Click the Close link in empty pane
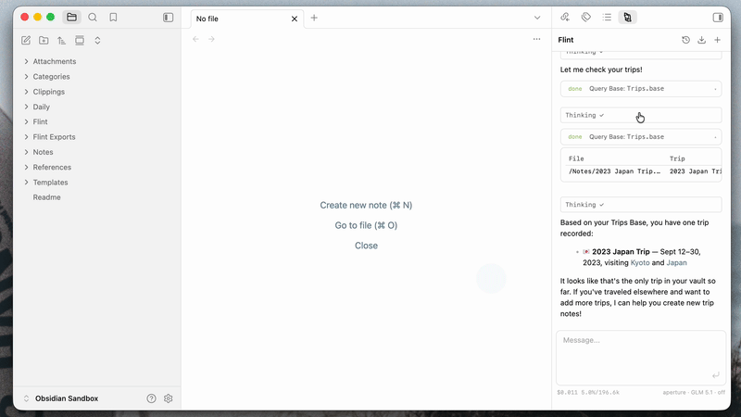Image resolution: width=741 pixels, height=417 pixels. (x=366, y=246)
